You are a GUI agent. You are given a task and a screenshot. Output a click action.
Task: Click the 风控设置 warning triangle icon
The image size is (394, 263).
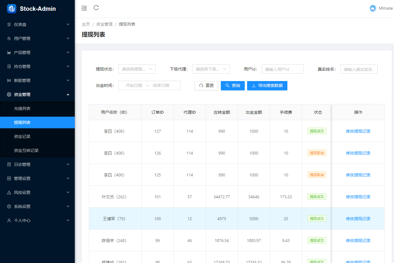(x=9, y=192)
